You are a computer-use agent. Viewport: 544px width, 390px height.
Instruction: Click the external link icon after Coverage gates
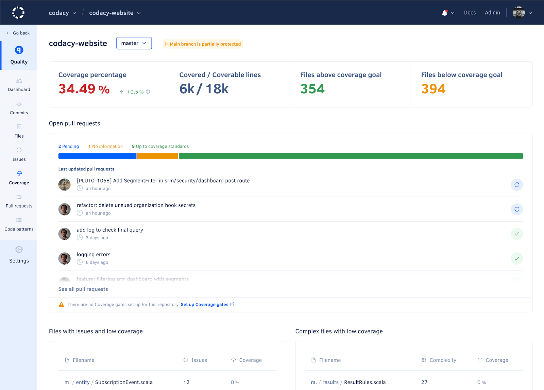(232, 304)
